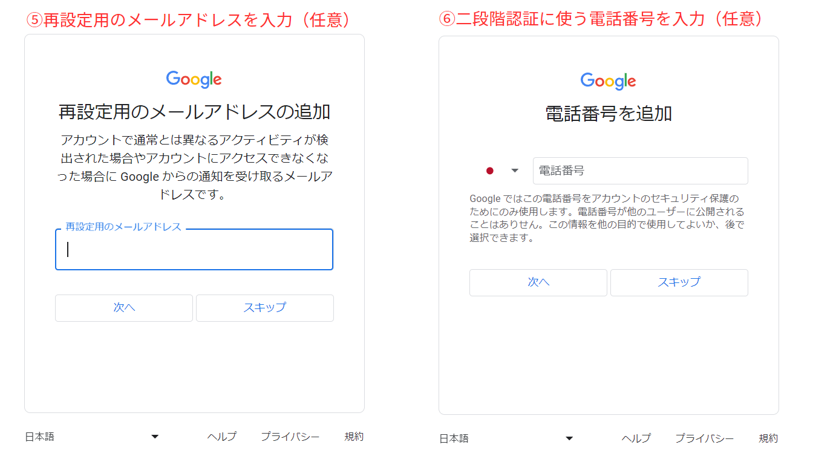Open ヘルプ link below recovery email dialog
Image resolution: width=813 pixels, height=459 pixels.
click(x=221, y=437)
